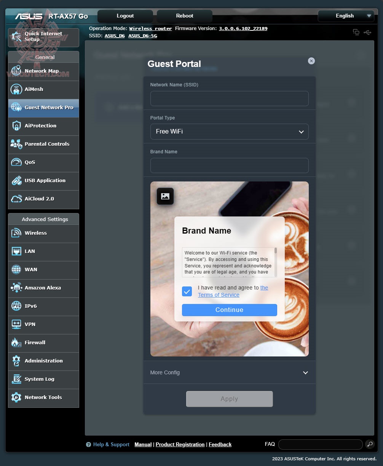Viewport: 383px width, 466px height.
Task: Open the Manual link
Action: (x=143, y=444)
